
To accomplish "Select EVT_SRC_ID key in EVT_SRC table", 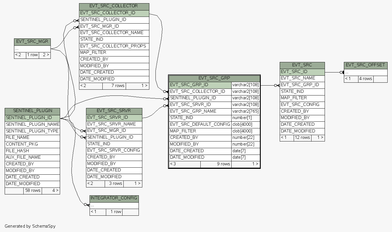I will point(302,72).
